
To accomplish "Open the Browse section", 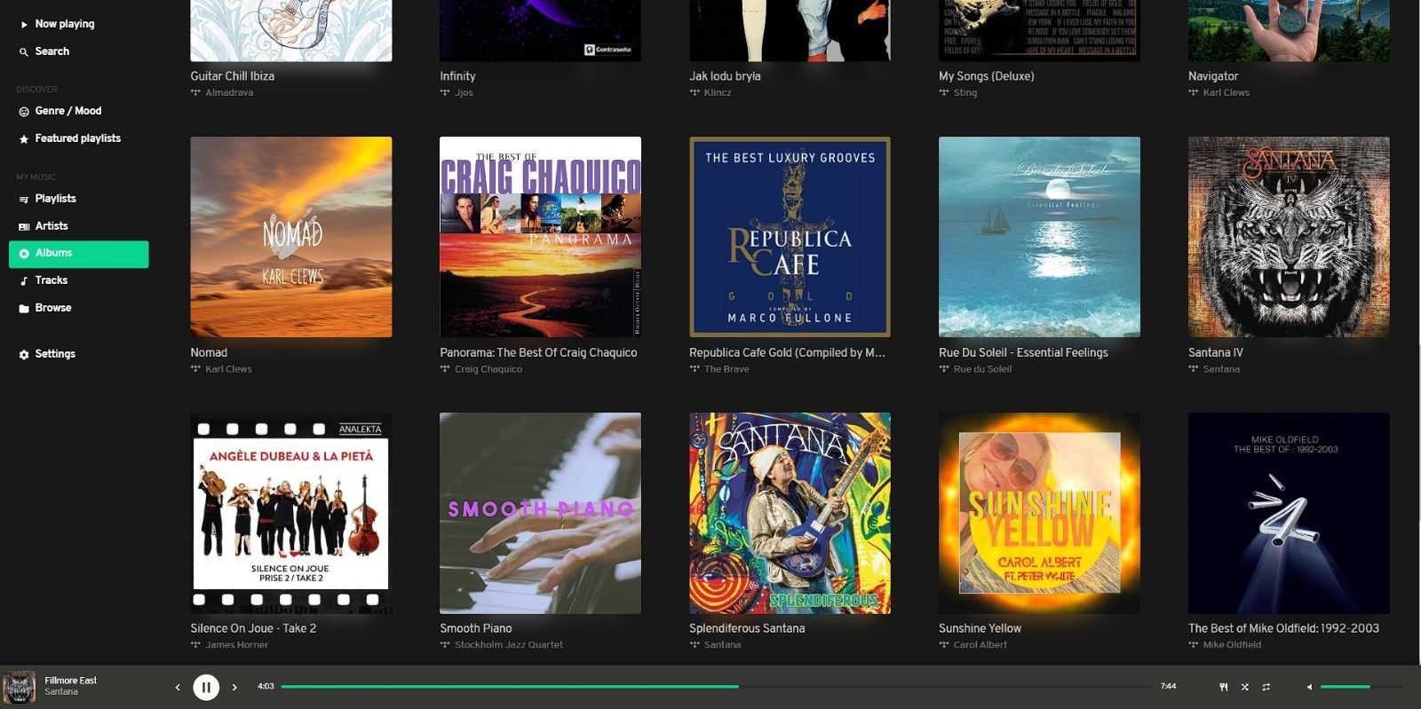I will 52,308.
